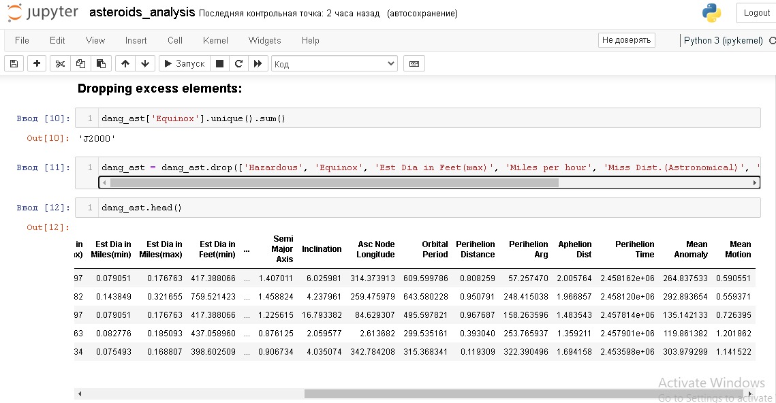Open the Cell menu
Screen dimensions: 776x403
(x=174, y=40)
